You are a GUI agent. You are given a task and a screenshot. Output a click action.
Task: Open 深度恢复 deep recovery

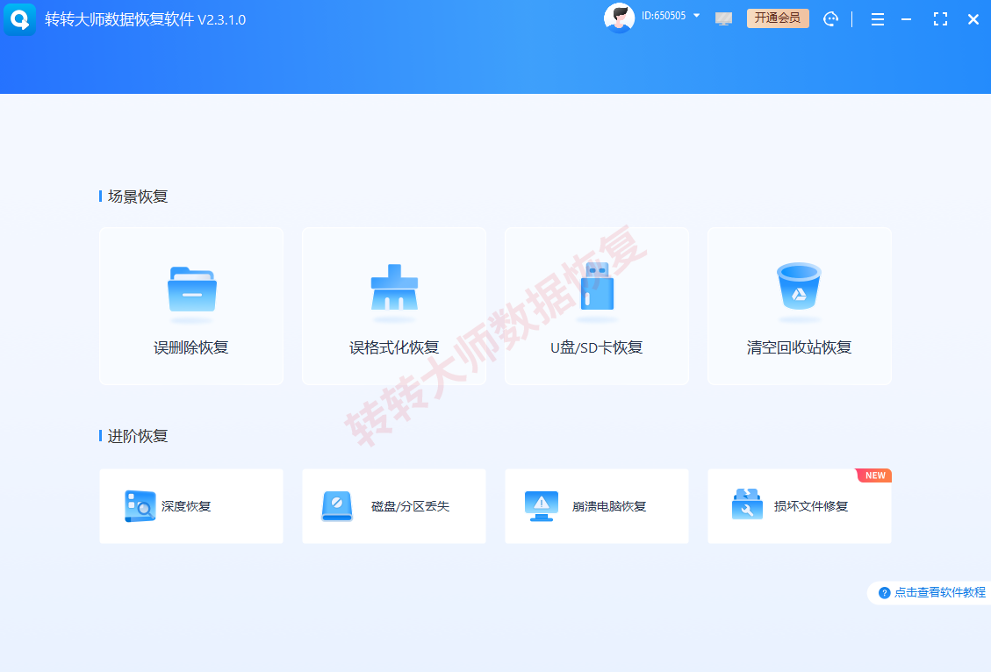pyautogui.click(x=190, y=506)
